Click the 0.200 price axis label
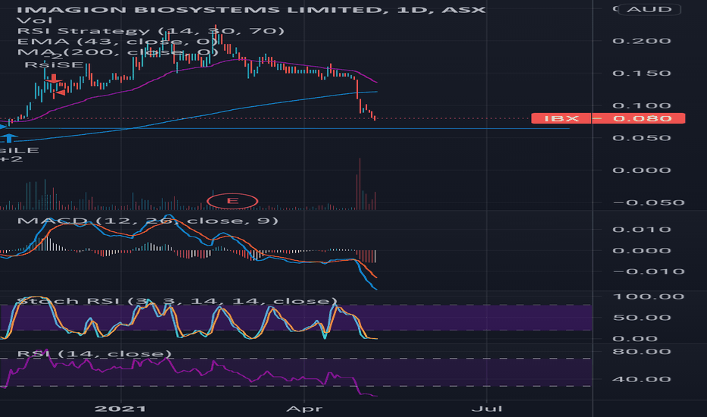Screen dimensions: 707x417 (642, 41)
